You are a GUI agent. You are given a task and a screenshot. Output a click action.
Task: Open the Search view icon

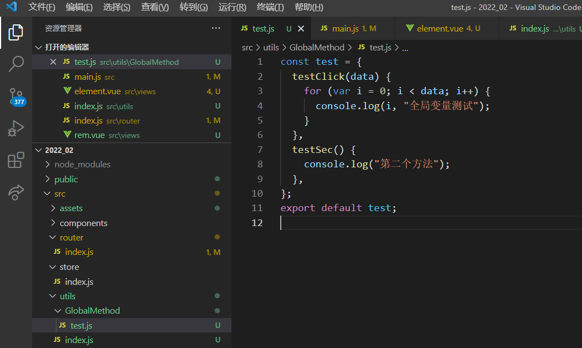tap(16, 64)
